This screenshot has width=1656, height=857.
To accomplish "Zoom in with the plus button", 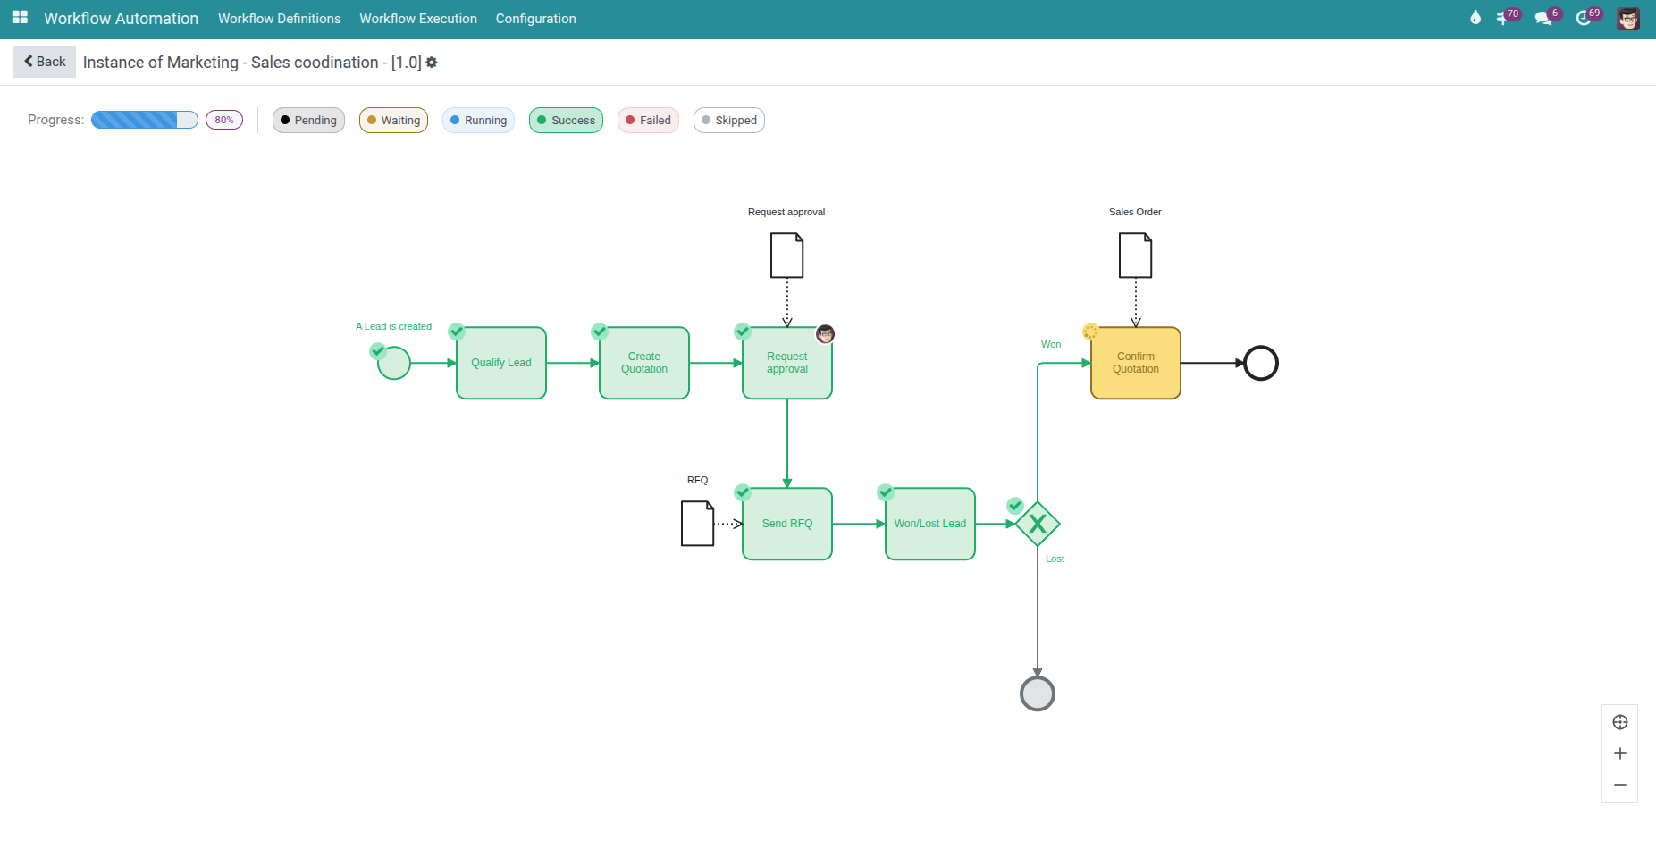I will coord(1619,752).
